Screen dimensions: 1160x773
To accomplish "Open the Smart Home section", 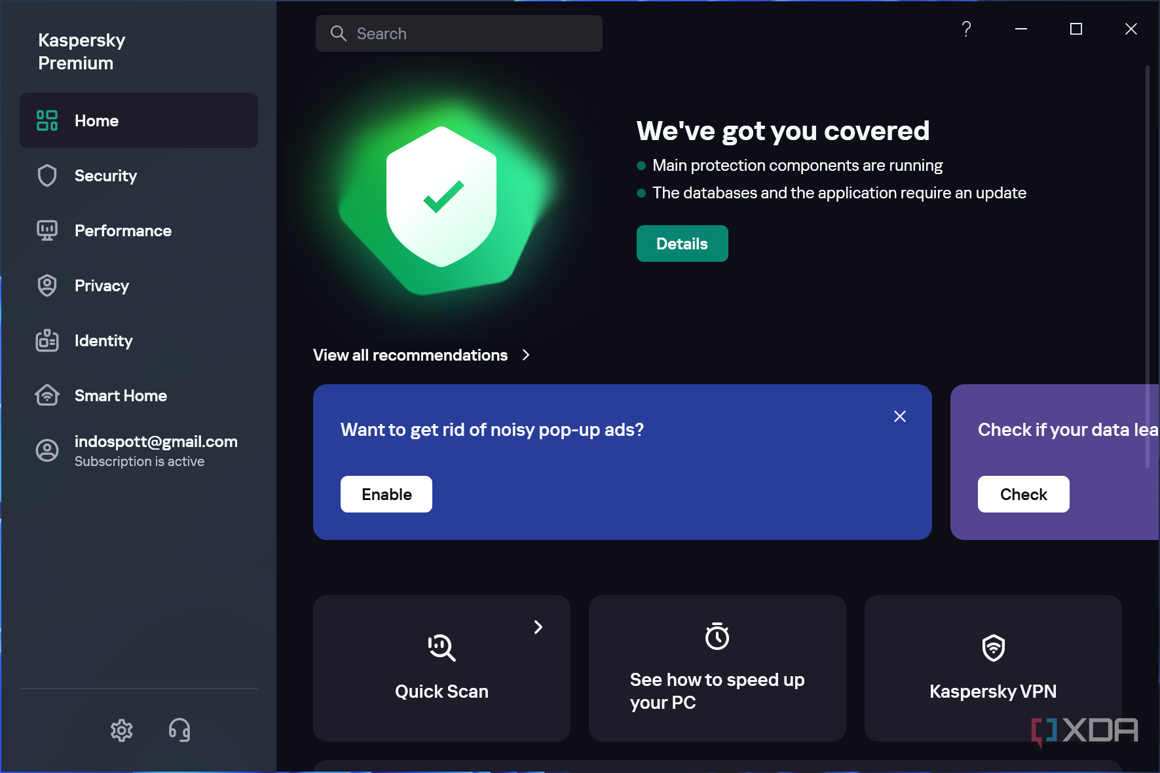I will tap(139, 395).
